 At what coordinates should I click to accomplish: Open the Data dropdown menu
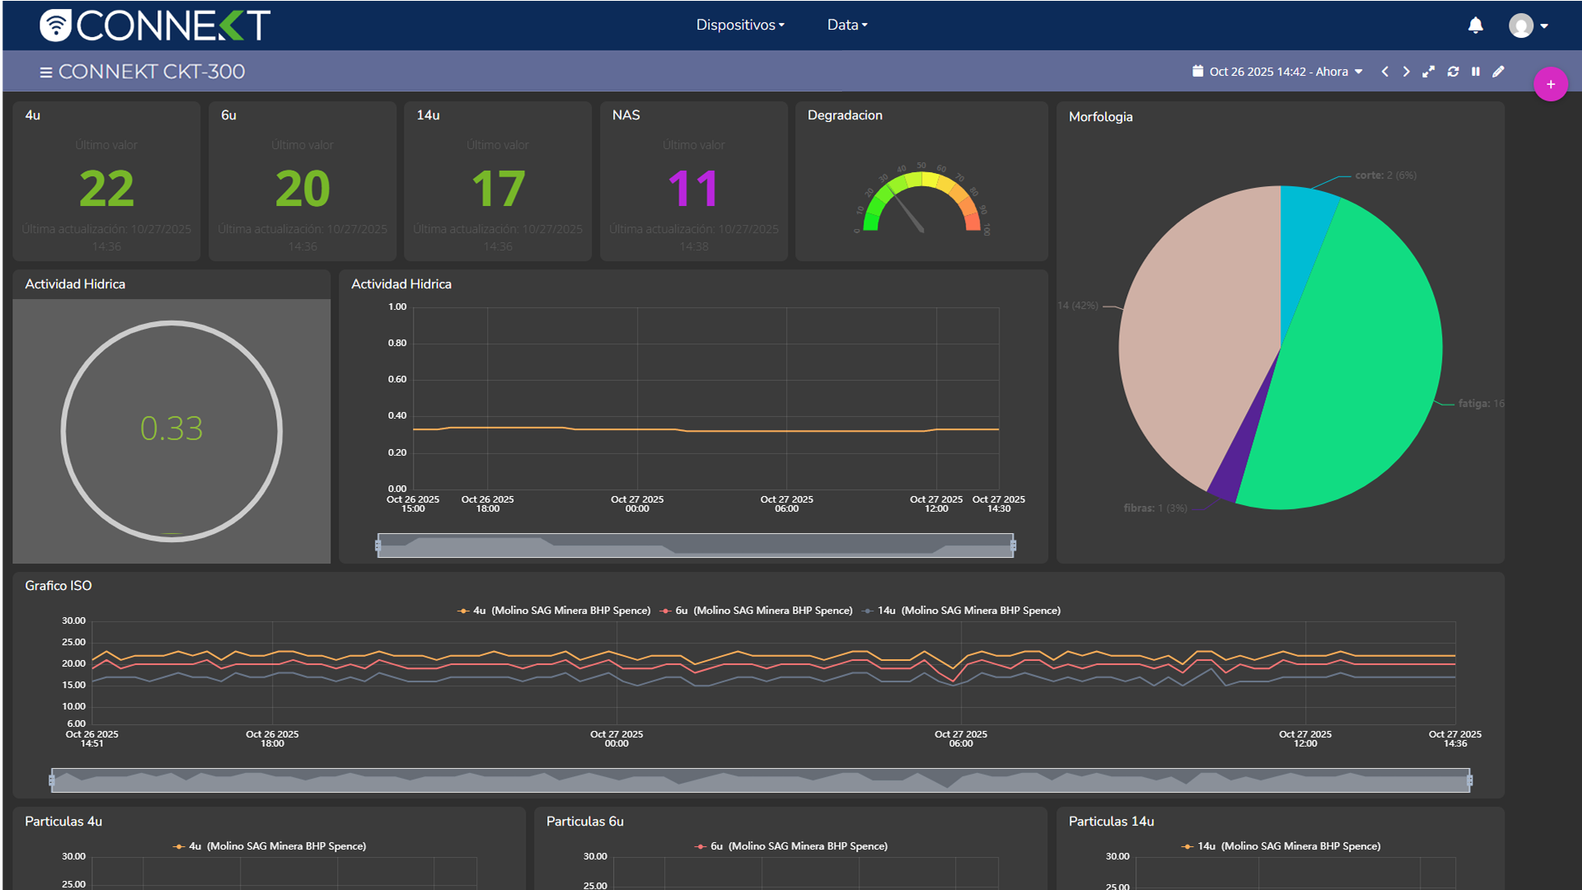pyautogui.click(x=847, y=25)
